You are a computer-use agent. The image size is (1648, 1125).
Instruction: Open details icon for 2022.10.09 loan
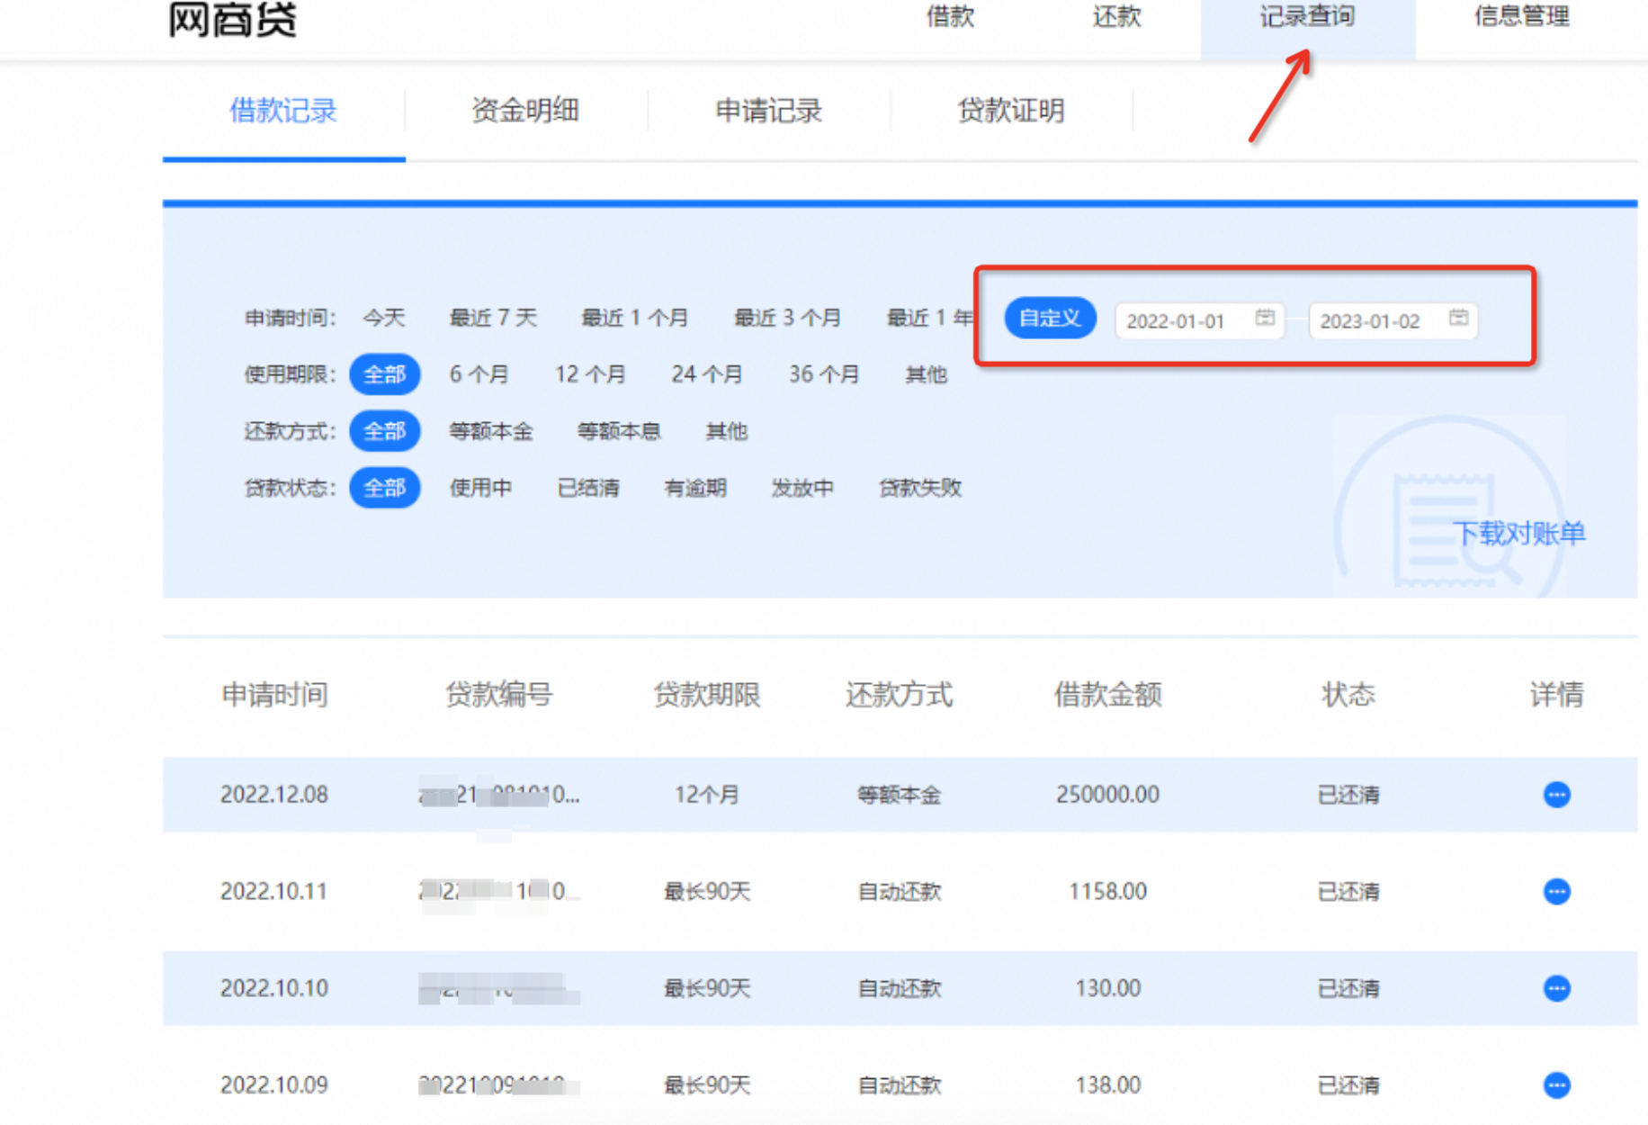coord(1556,1084)
